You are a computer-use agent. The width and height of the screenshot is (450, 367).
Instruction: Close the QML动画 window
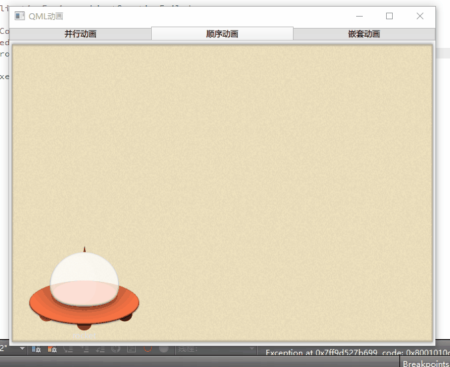coord(419,16)
